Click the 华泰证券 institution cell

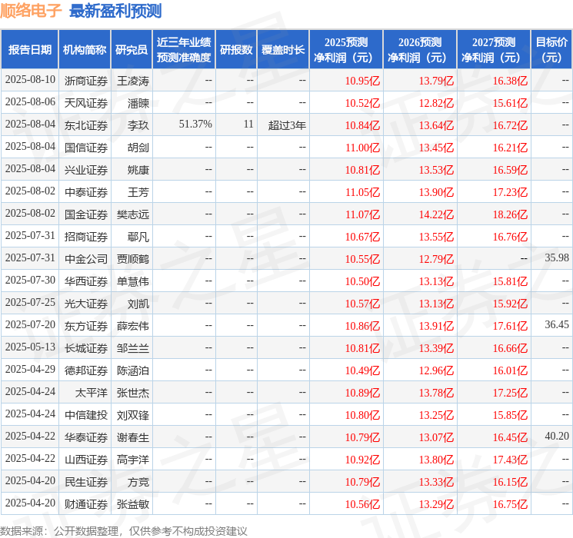[86, 437]
